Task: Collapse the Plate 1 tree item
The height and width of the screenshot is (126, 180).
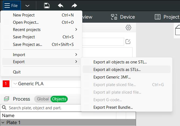Action: click(x=3, y=122)
